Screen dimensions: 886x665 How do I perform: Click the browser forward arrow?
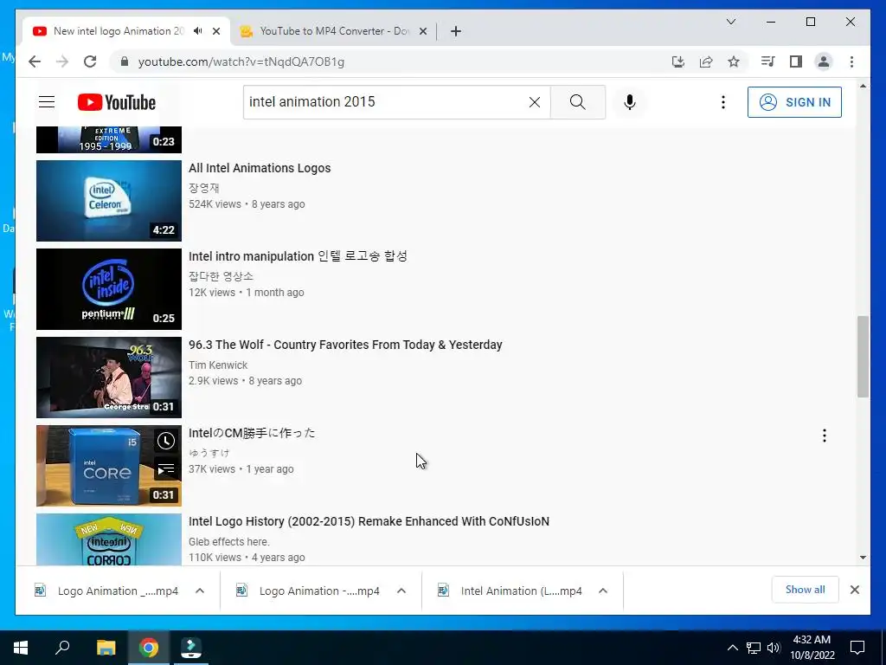click(x=62, y=61)
